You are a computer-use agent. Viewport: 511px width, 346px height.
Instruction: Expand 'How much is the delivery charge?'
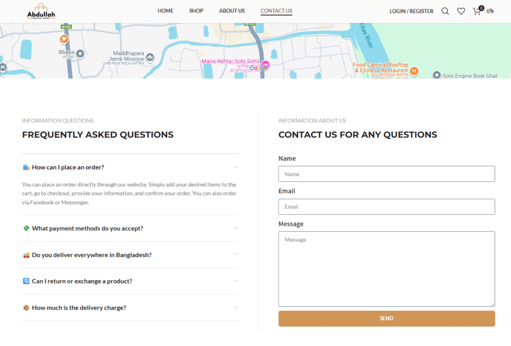[130, 308]
